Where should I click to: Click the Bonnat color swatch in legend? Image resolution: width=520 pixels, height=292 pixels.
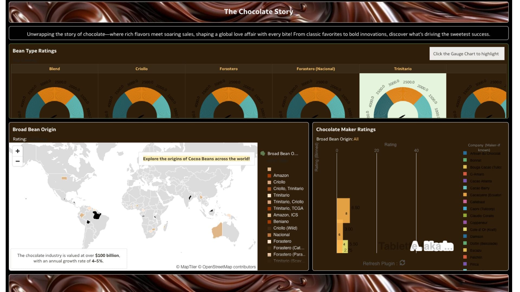tap(465, 160)
